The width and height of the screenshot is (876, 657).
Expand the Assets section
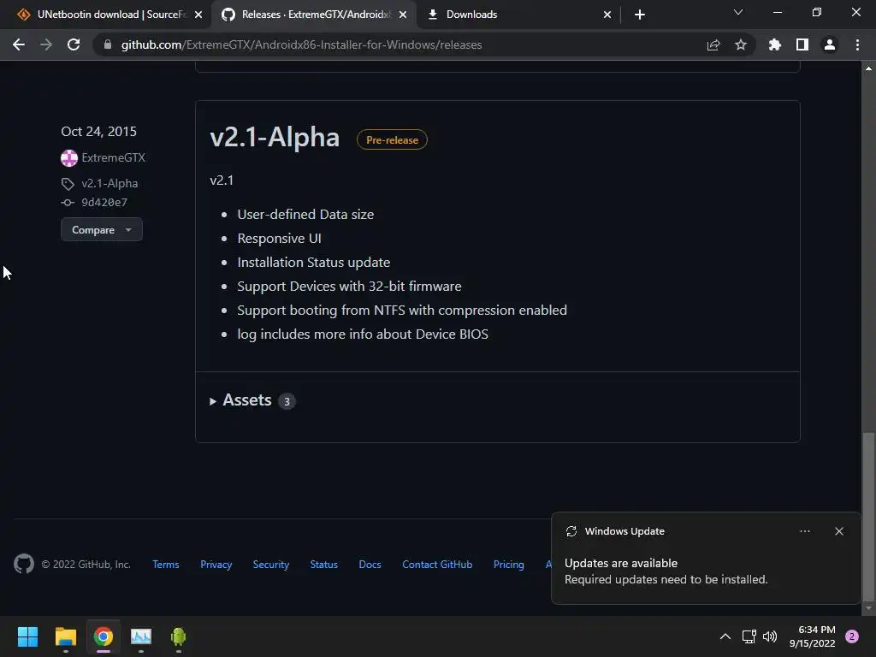pyautogui.click(x=252, y=400)
